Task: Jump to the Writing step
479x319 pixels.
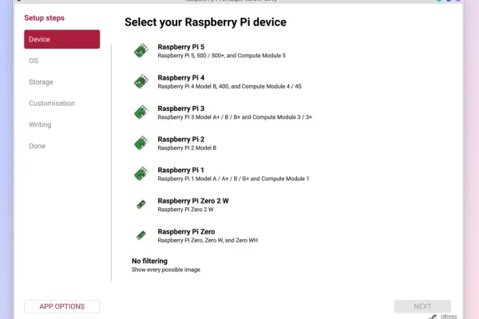Action: 40,124
